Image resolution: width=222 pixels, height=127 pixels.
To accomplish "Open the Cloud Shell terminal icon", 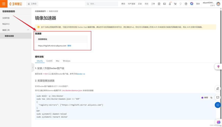I will [x=164, y=4].
